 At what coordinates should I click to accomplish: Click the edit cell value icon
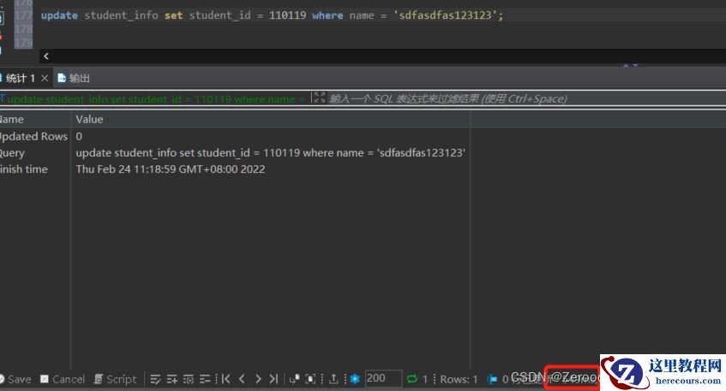tap(156, 379)
